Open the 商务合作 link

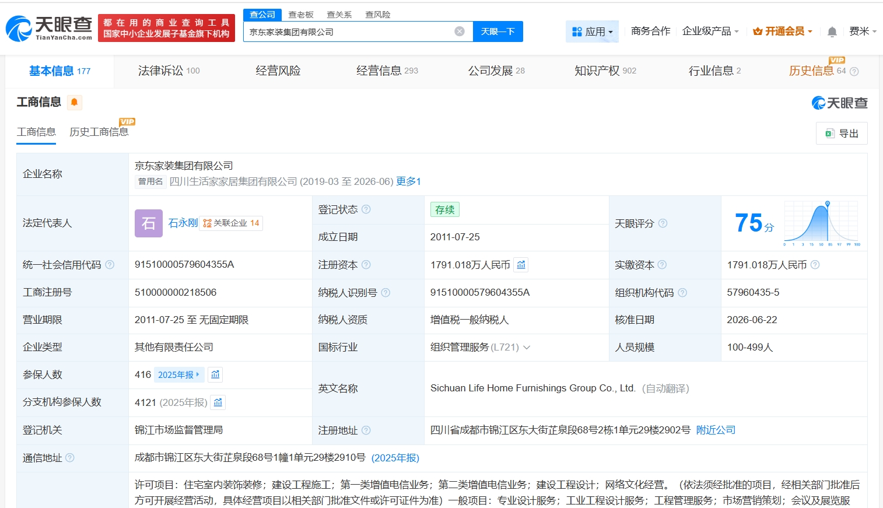(x=650, y=31)
